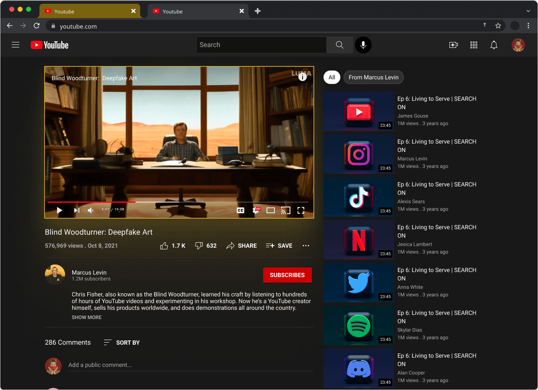The width and height of the screenshot is (538, 390).
Task: Toggle theater mode on the player
Action: pos(271,210)
